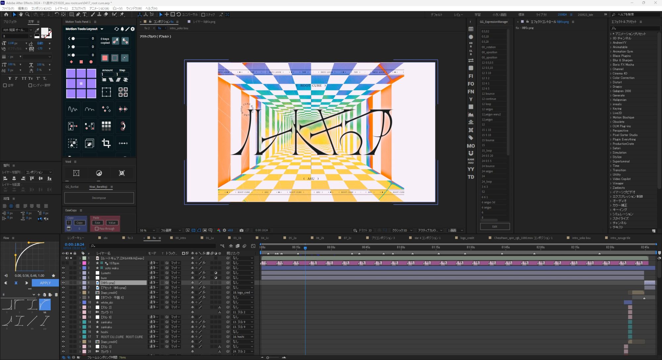662x360 pixels.
Task: Click the Home icon in the toolbar
Action: tap(6, 15)
